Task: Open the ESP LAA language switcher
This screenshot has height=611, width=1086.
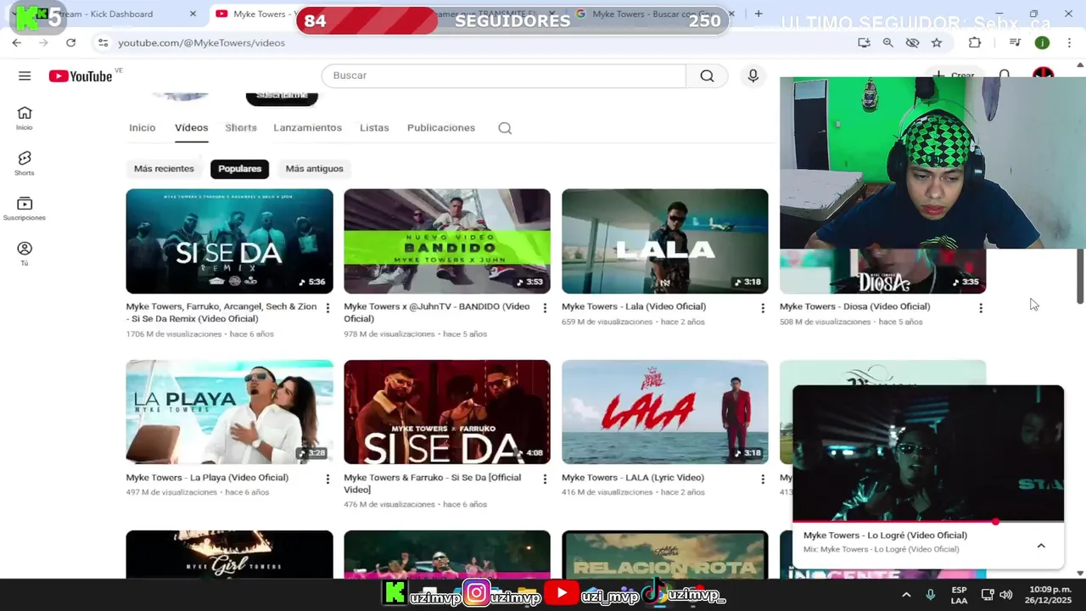Action: [959, 595]
